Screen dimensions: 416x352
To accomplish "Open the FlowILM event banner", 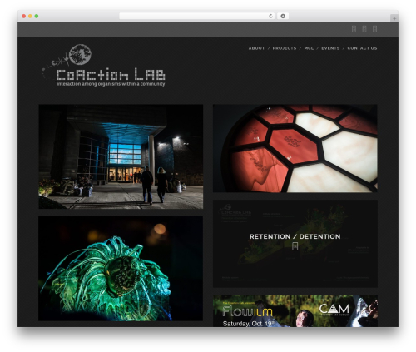I will pyautogui.click(x=295, y=311).
